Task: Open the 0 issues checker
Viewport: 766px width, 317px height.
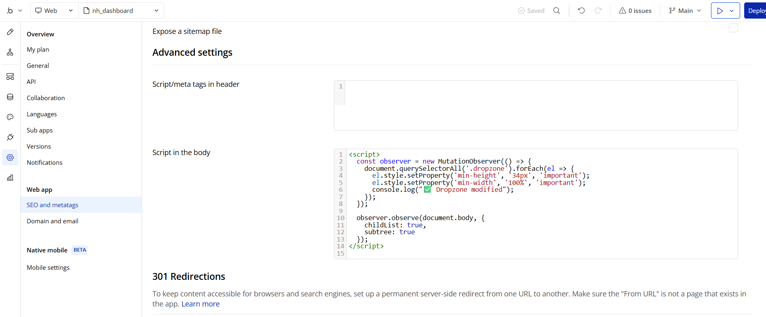Action: [x=635, y=10]
